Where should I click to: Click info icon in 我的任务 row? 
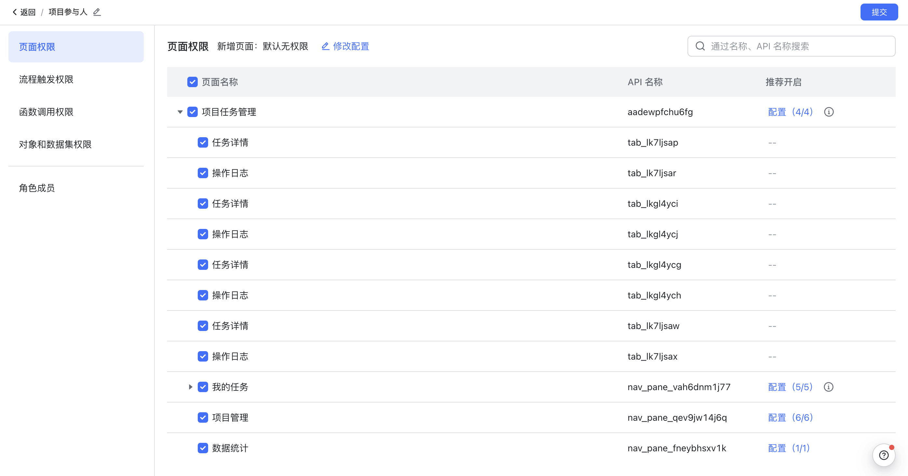click(x=829, y=387)
